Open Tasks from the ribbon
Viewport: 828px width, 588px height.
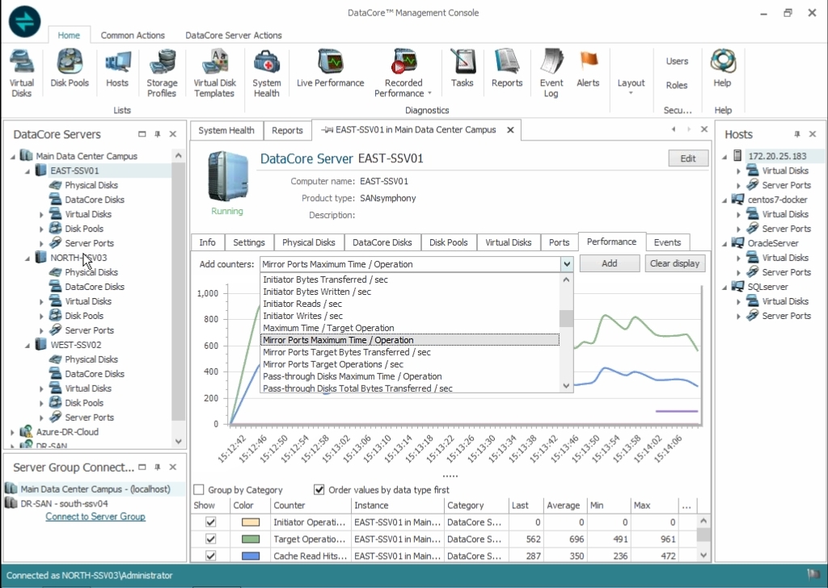[x=462, y=68]
